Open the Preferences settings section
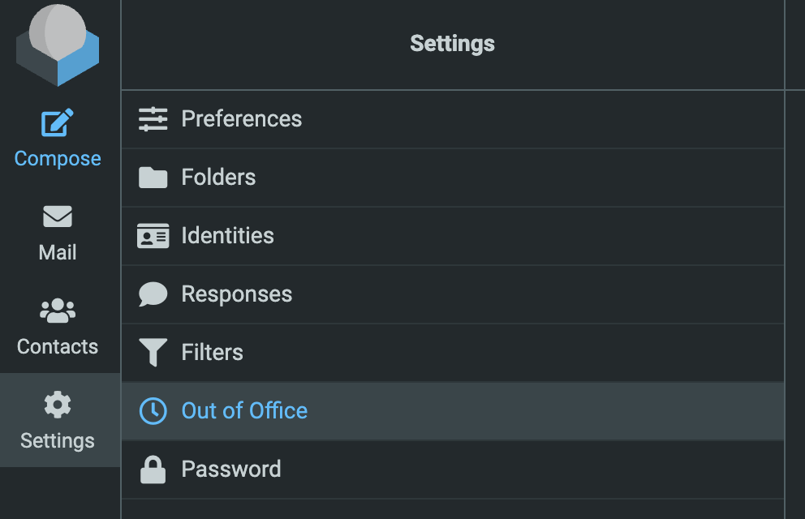The height and width of the screenshot is (519, 805). click(x=241, y=119)
